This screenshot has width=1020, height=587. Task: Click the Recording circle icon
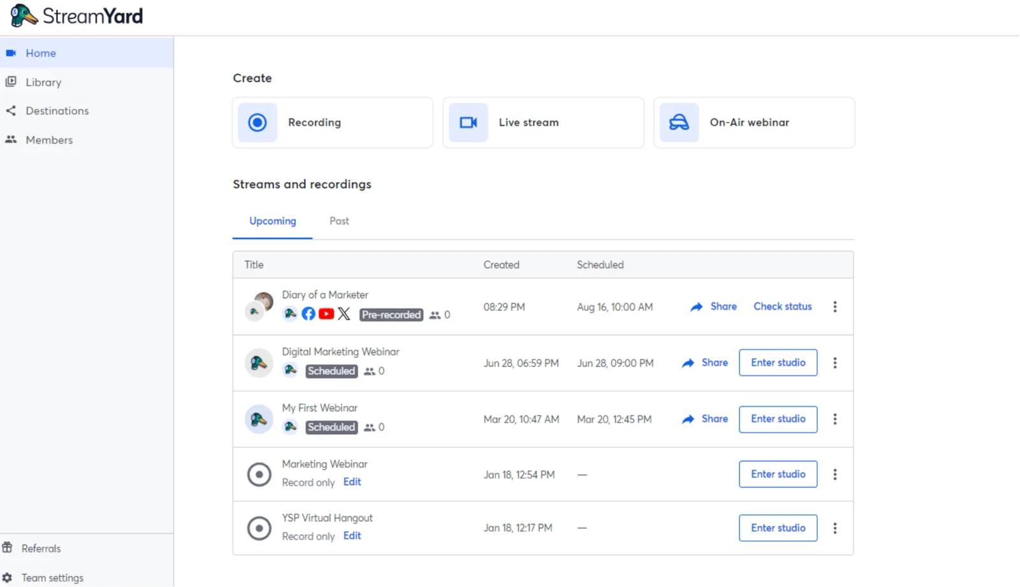[258, 122]
